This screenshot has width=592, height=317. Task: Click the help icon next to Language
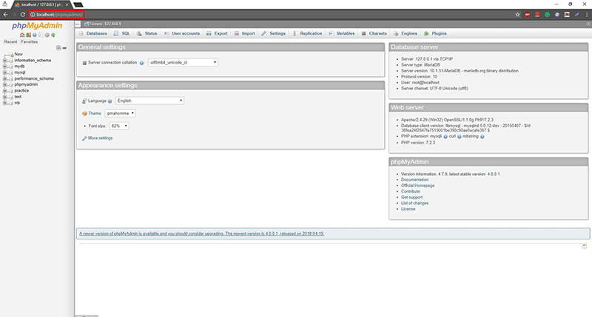[x=110, y=101]
